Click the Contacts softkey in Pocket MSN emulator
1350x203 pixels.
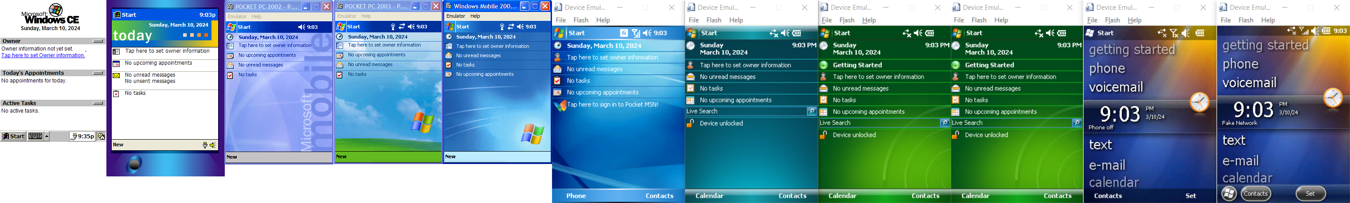[659, 195]
